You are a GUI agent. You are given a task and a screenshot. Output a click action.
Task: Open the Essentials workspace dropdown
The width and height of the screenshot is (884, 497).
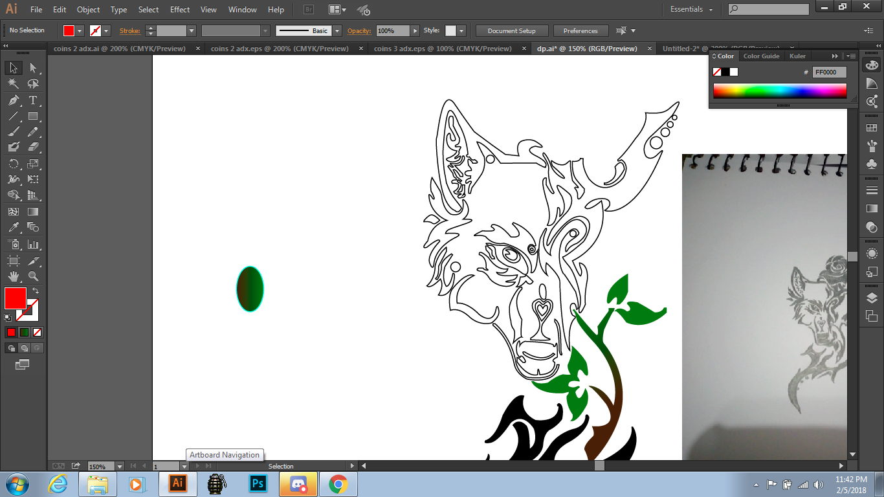coord(691,10)
